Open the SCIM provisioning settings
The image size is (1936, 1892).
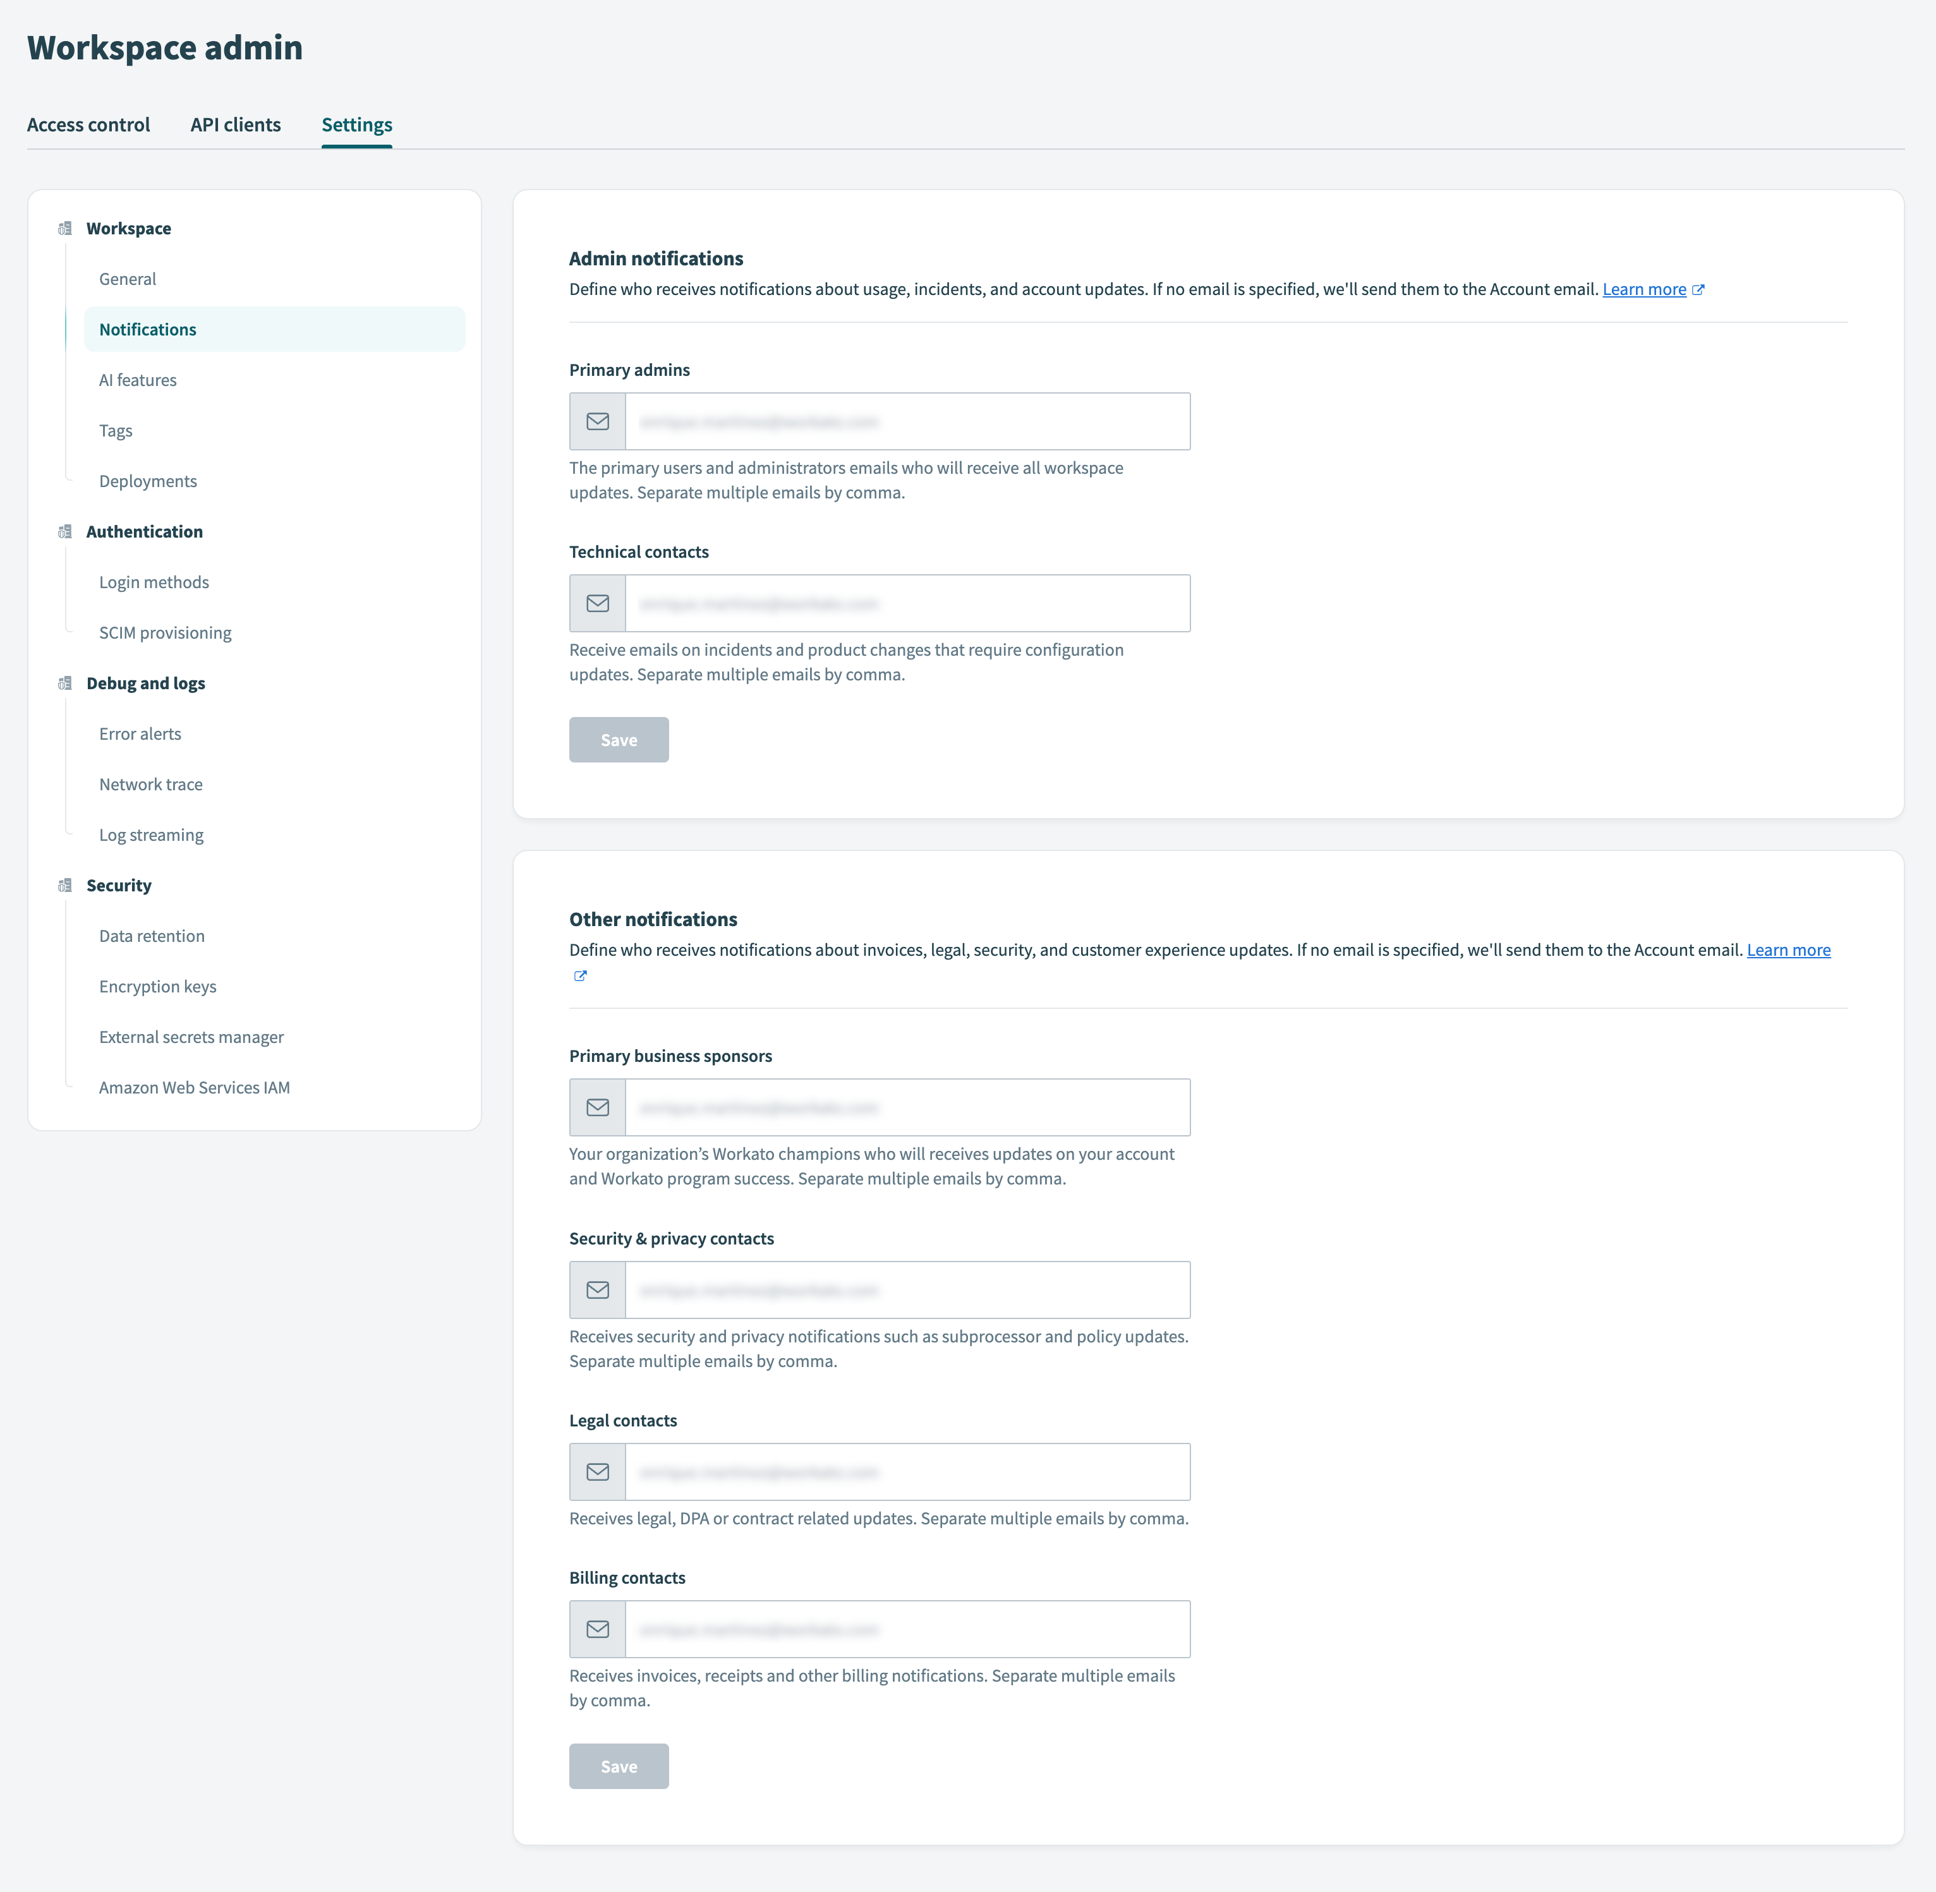click(x=165, y=632)
